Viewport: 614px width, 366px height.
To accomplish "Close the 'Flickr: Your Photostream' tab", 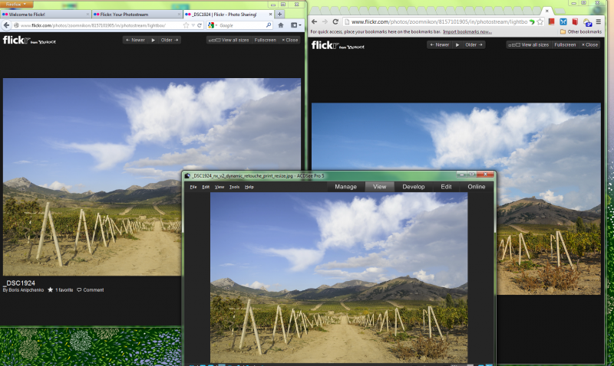I will (179, 15).
